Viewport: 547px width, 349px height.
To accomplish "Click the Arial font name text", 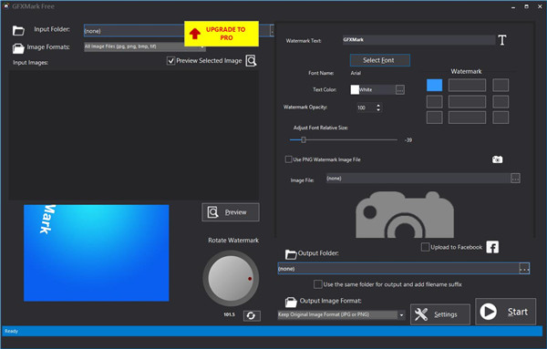I will click(356, 73).
